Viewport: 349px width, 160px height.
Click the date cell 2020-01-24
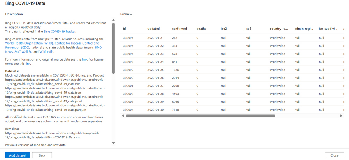tap(155, 62)
